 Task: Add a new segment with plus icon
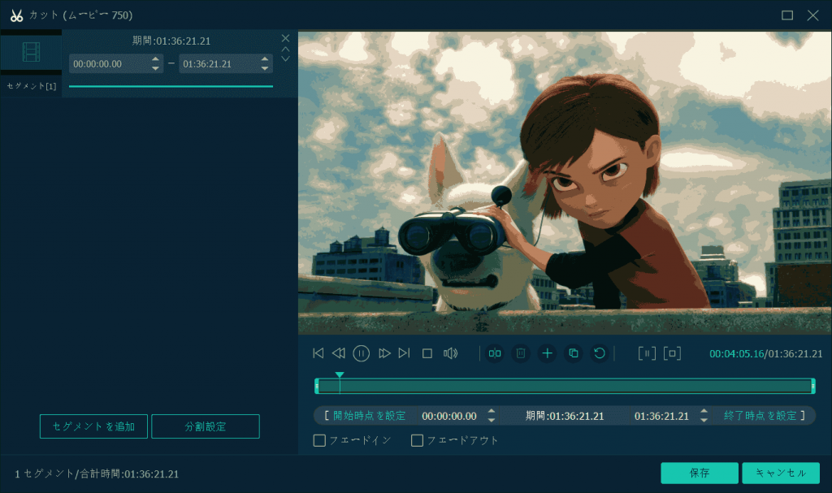tap(547, 353)
